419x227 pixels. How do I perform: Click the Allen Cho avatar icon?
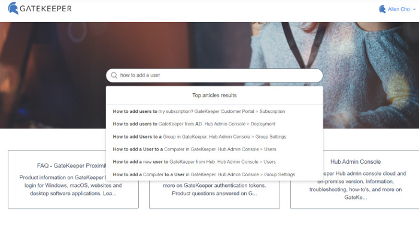pyautogui.click(x=382, y=10)
